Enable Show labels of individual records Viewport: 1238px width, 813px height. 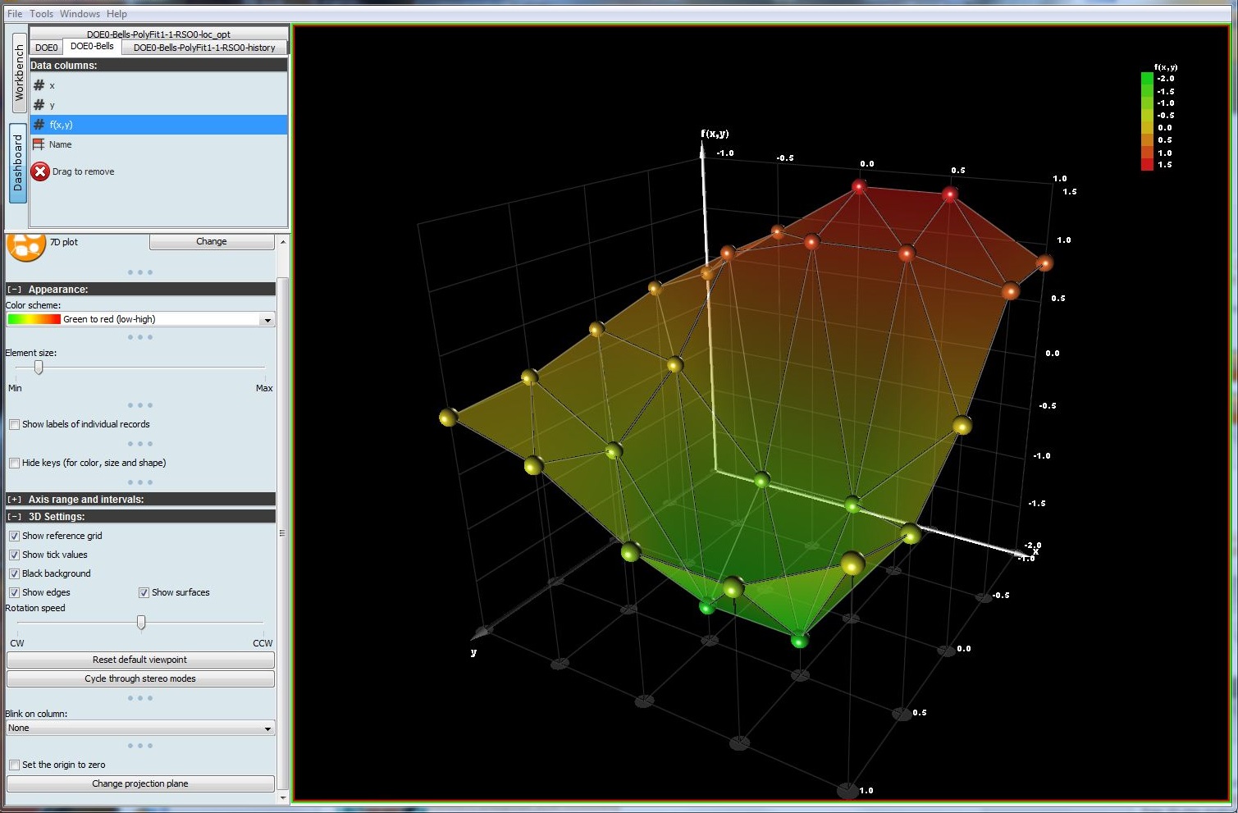(15, 424)
